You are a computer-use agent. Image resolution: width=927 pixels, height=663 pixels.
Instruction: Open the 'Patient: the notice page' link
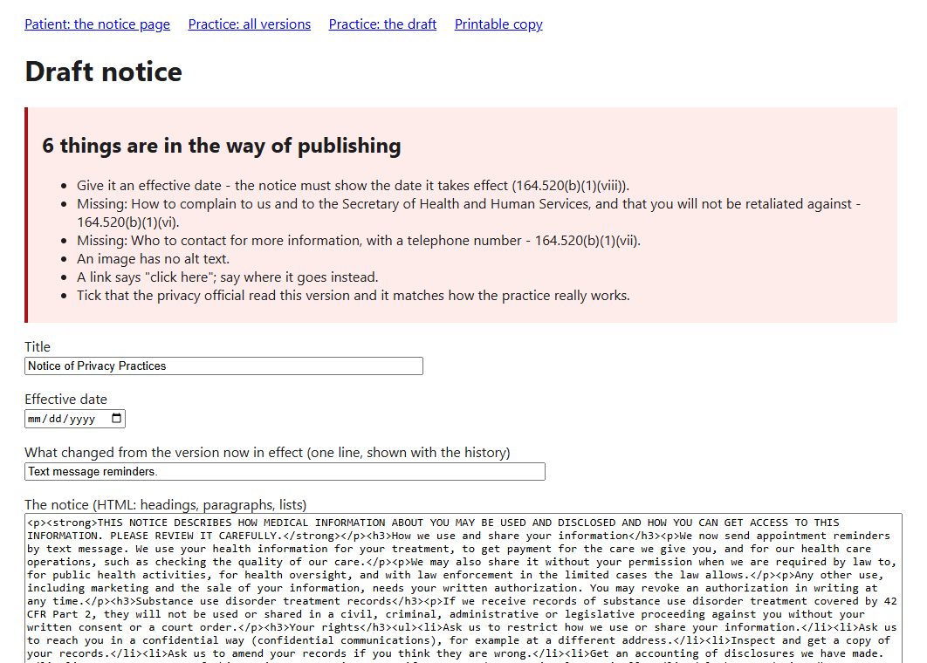tap(98, 24)
